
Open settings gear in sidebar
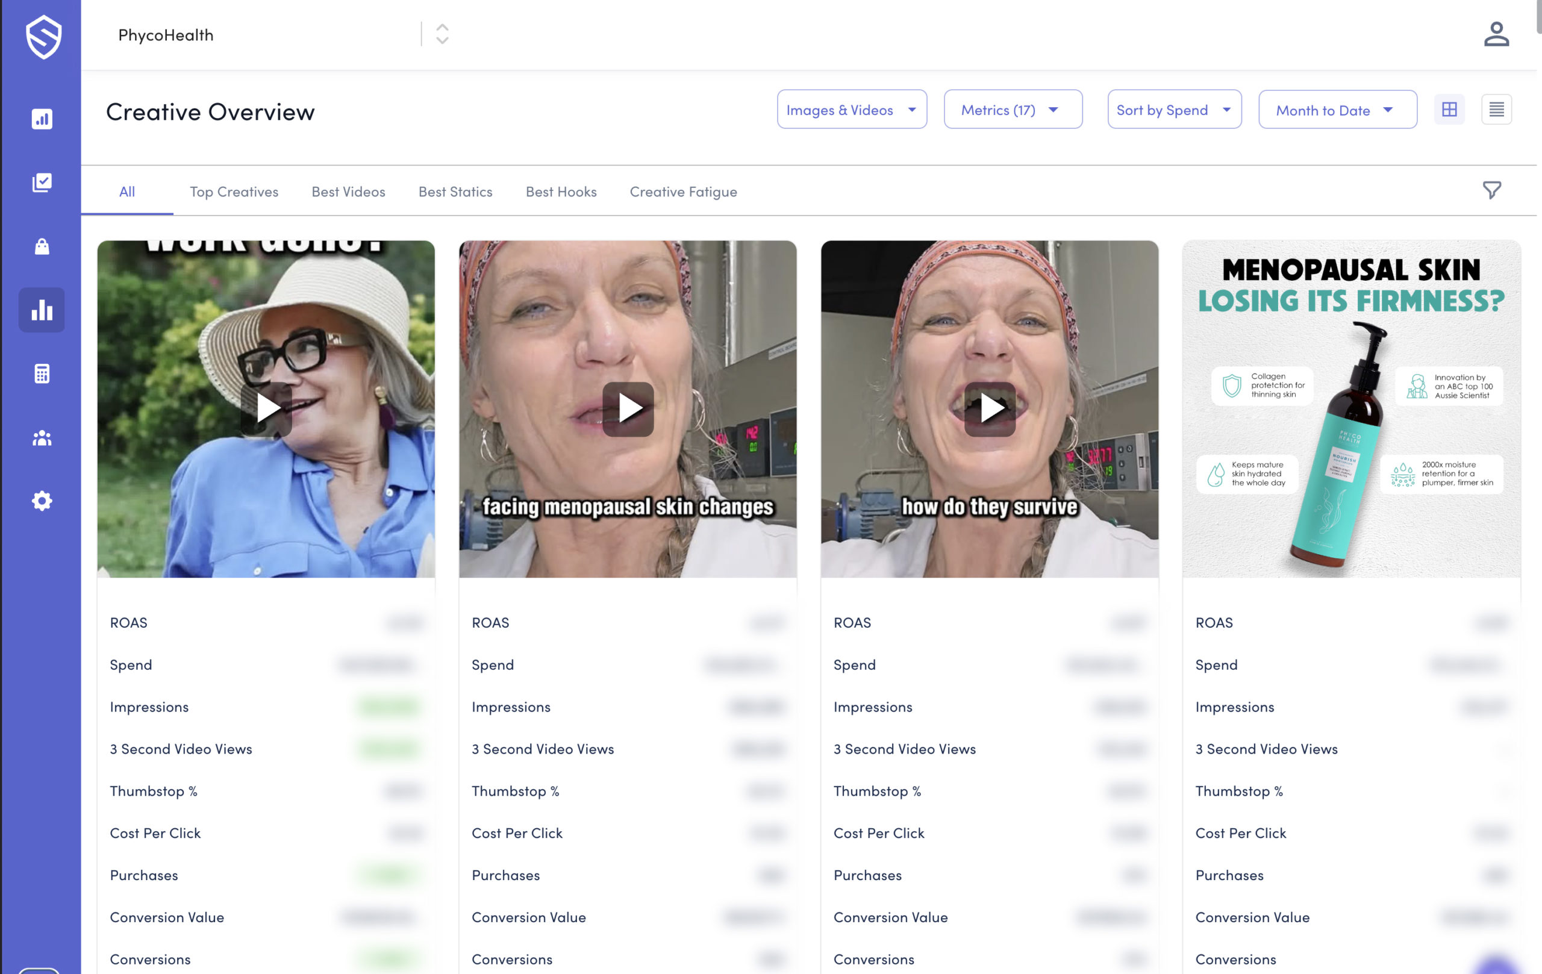42,501
